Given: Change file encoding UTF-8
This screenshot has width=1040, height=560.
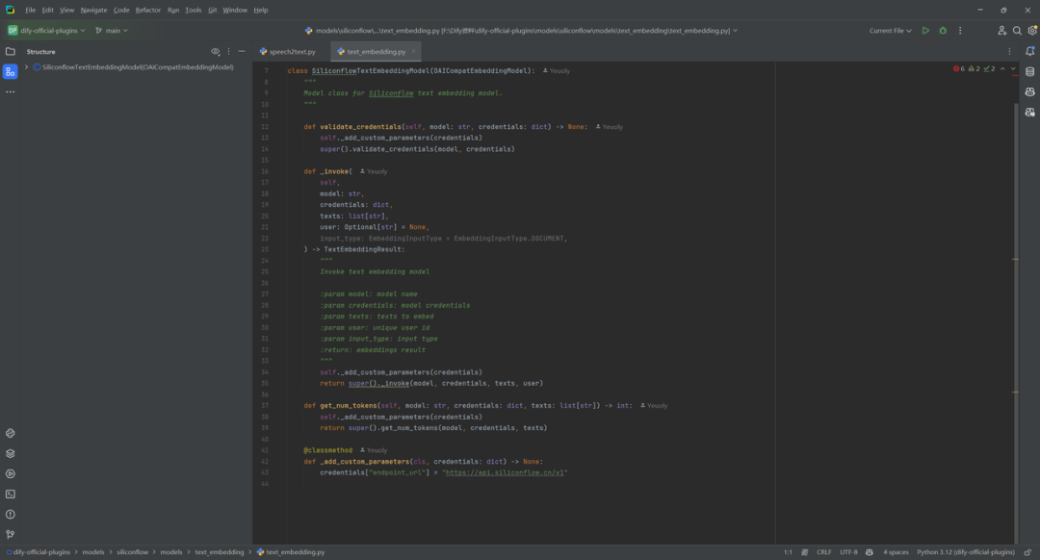Looking at the screenshot, I should 848,552.
